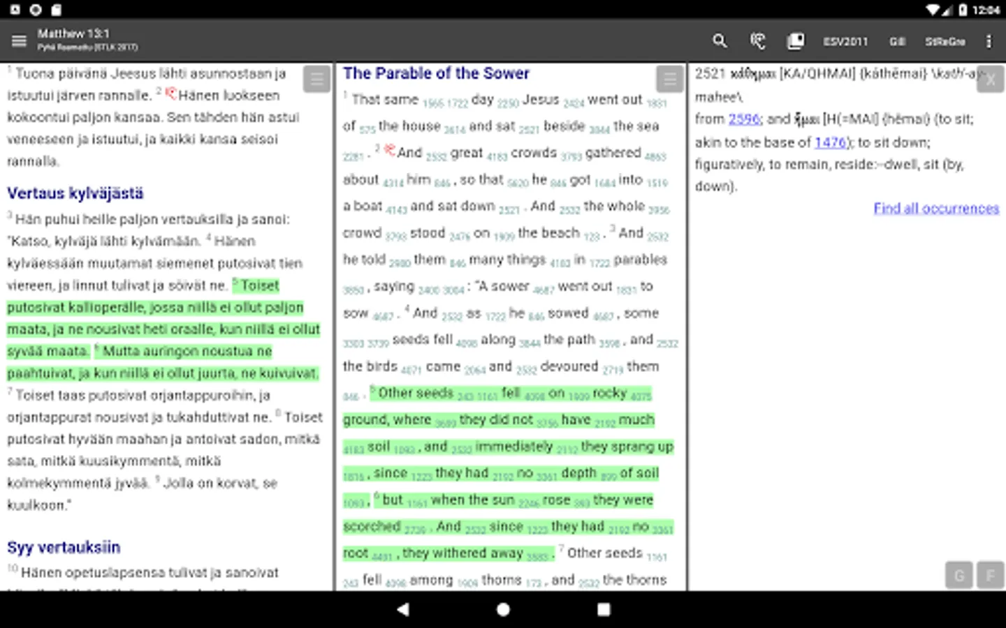Click Strong's number 1519 after 'into'

tap(657, 184)
